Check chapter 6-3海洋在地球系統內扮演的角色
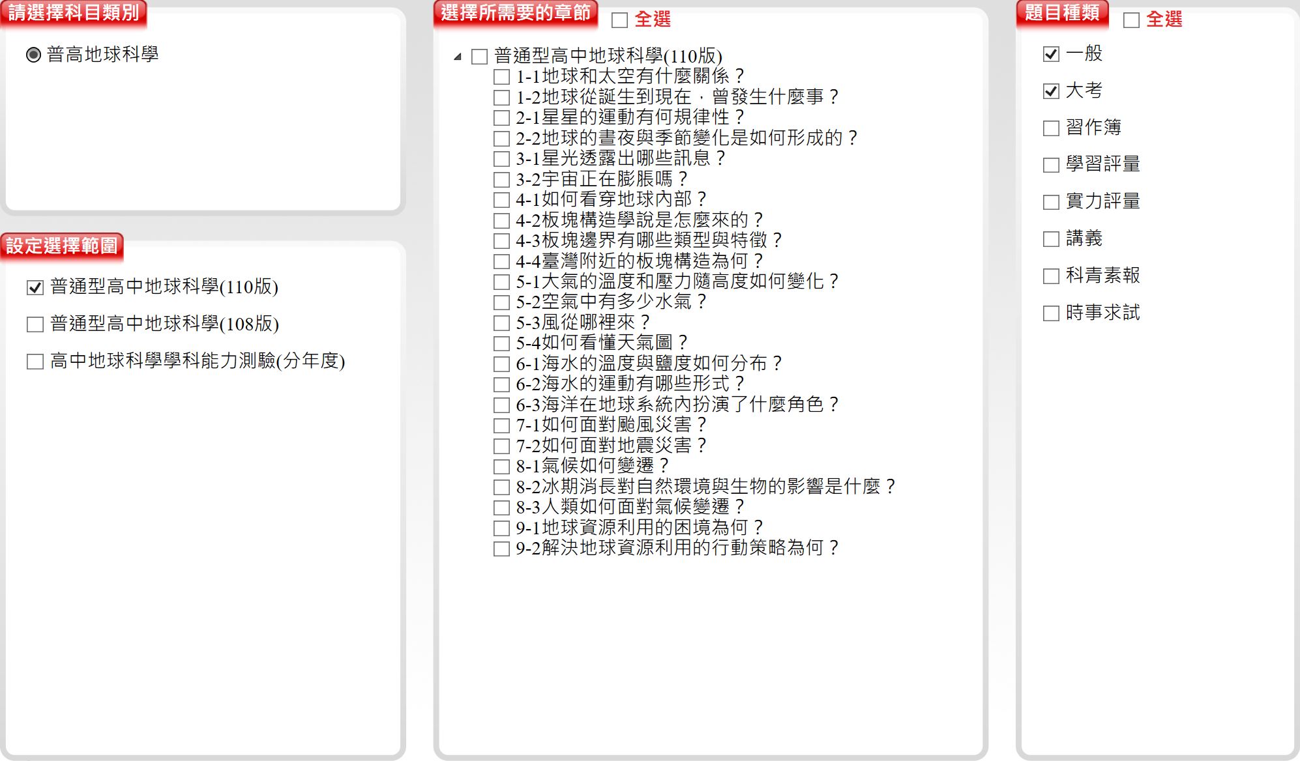1300x761 pixels. tap(501, 405)
